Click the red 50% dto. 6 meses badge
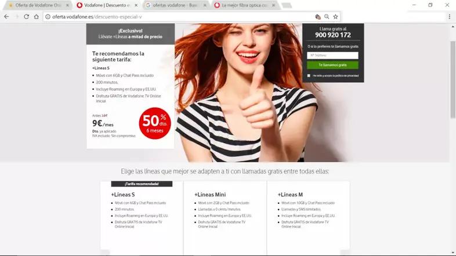This screenshot has height=256, width=456. click(x=155, y=123)
